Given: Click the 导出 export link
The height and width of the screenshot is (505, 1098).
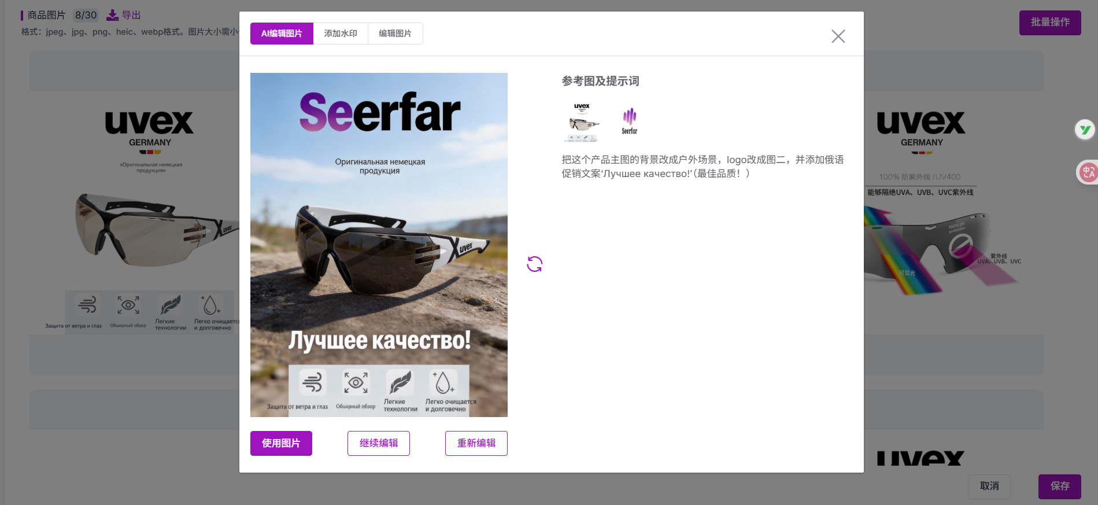Looking at the screenshot, I should [131, 15].
